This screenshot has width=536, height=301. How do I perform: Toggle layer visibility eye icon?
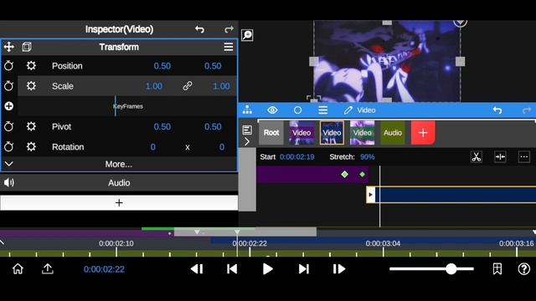point(272,110)
